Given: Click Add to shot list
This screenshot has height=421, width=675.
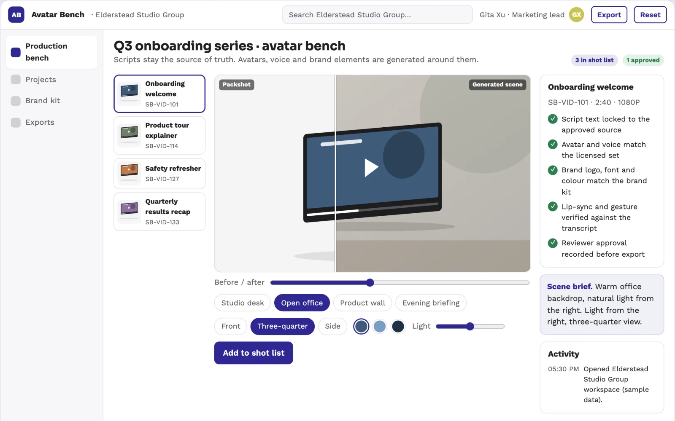Looking at the screenshot, I should point(254,353).
